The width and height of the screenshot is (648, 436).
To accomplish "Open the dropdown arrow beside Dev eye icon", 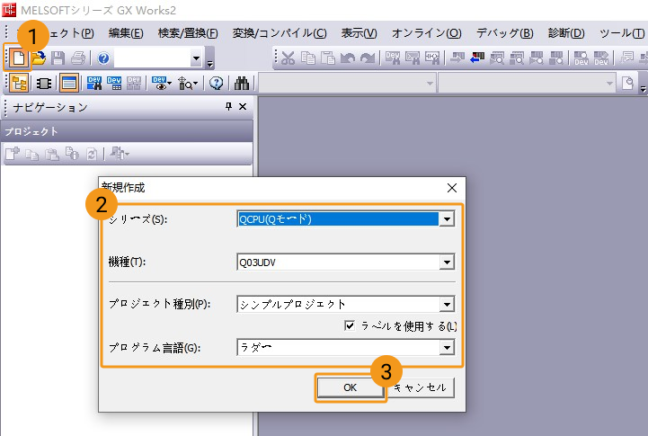I will coord(170,84).
